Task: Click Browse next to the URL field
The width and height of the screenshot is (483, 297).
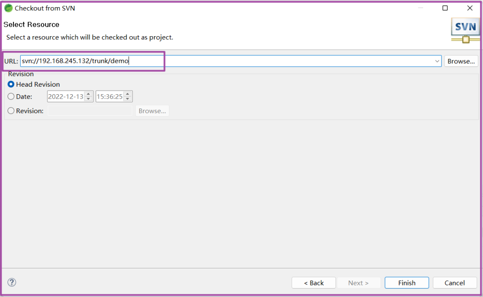Action: click(461, 61)
